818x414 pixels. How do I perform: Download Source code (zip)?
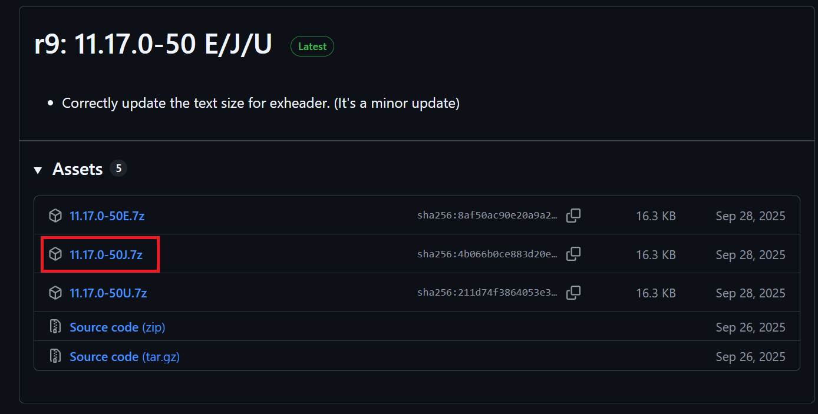pyautogui.click(x=117, y=327)
